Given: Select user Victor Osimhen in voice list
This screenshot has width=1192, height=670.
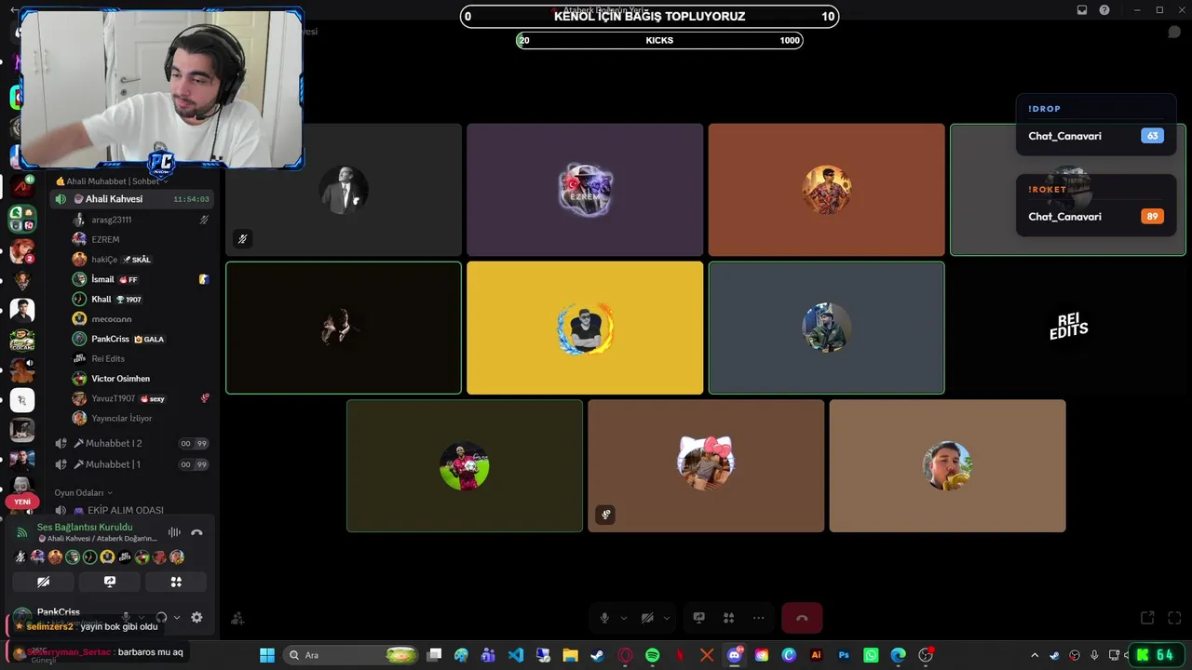Looking at the screenshot, I should click(x=141, y=379).
